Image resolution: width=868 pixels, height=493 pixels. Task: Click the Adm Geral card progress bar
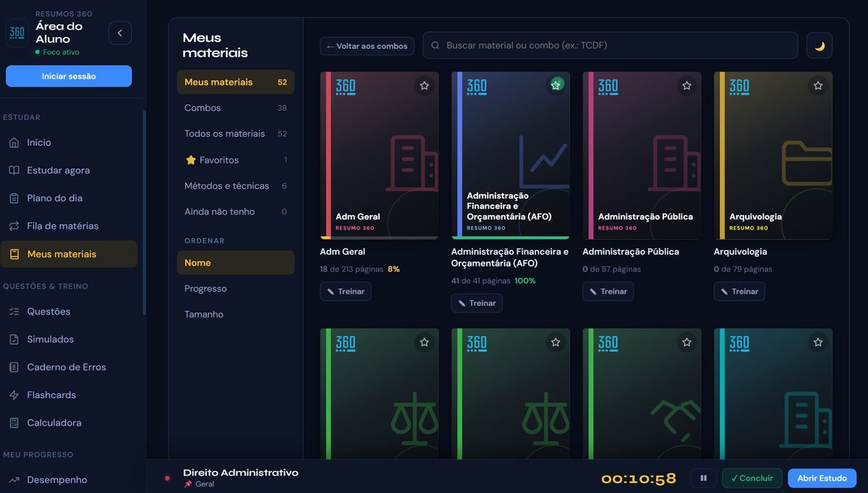(x=380, y=237)
